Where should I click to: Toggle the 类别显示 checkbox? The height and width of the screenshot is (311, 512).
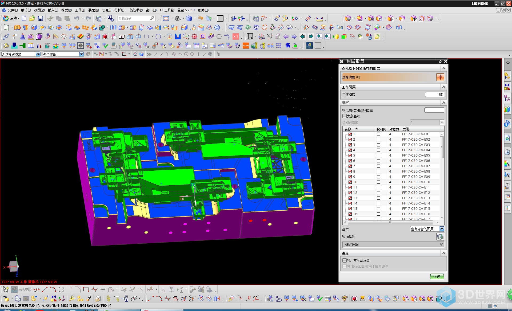(x=345, y=116)
